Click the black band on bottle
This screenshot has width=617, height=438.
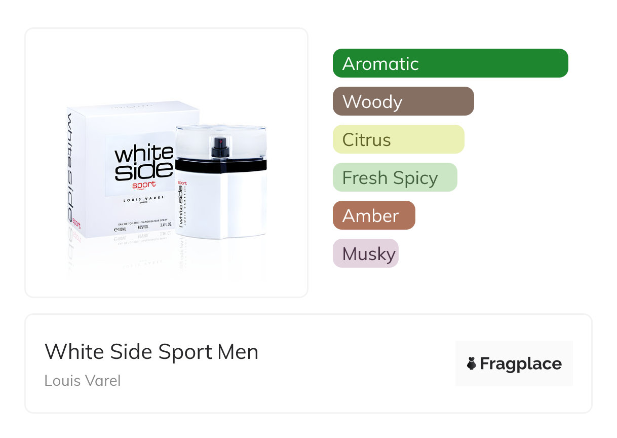click(221, 165)
